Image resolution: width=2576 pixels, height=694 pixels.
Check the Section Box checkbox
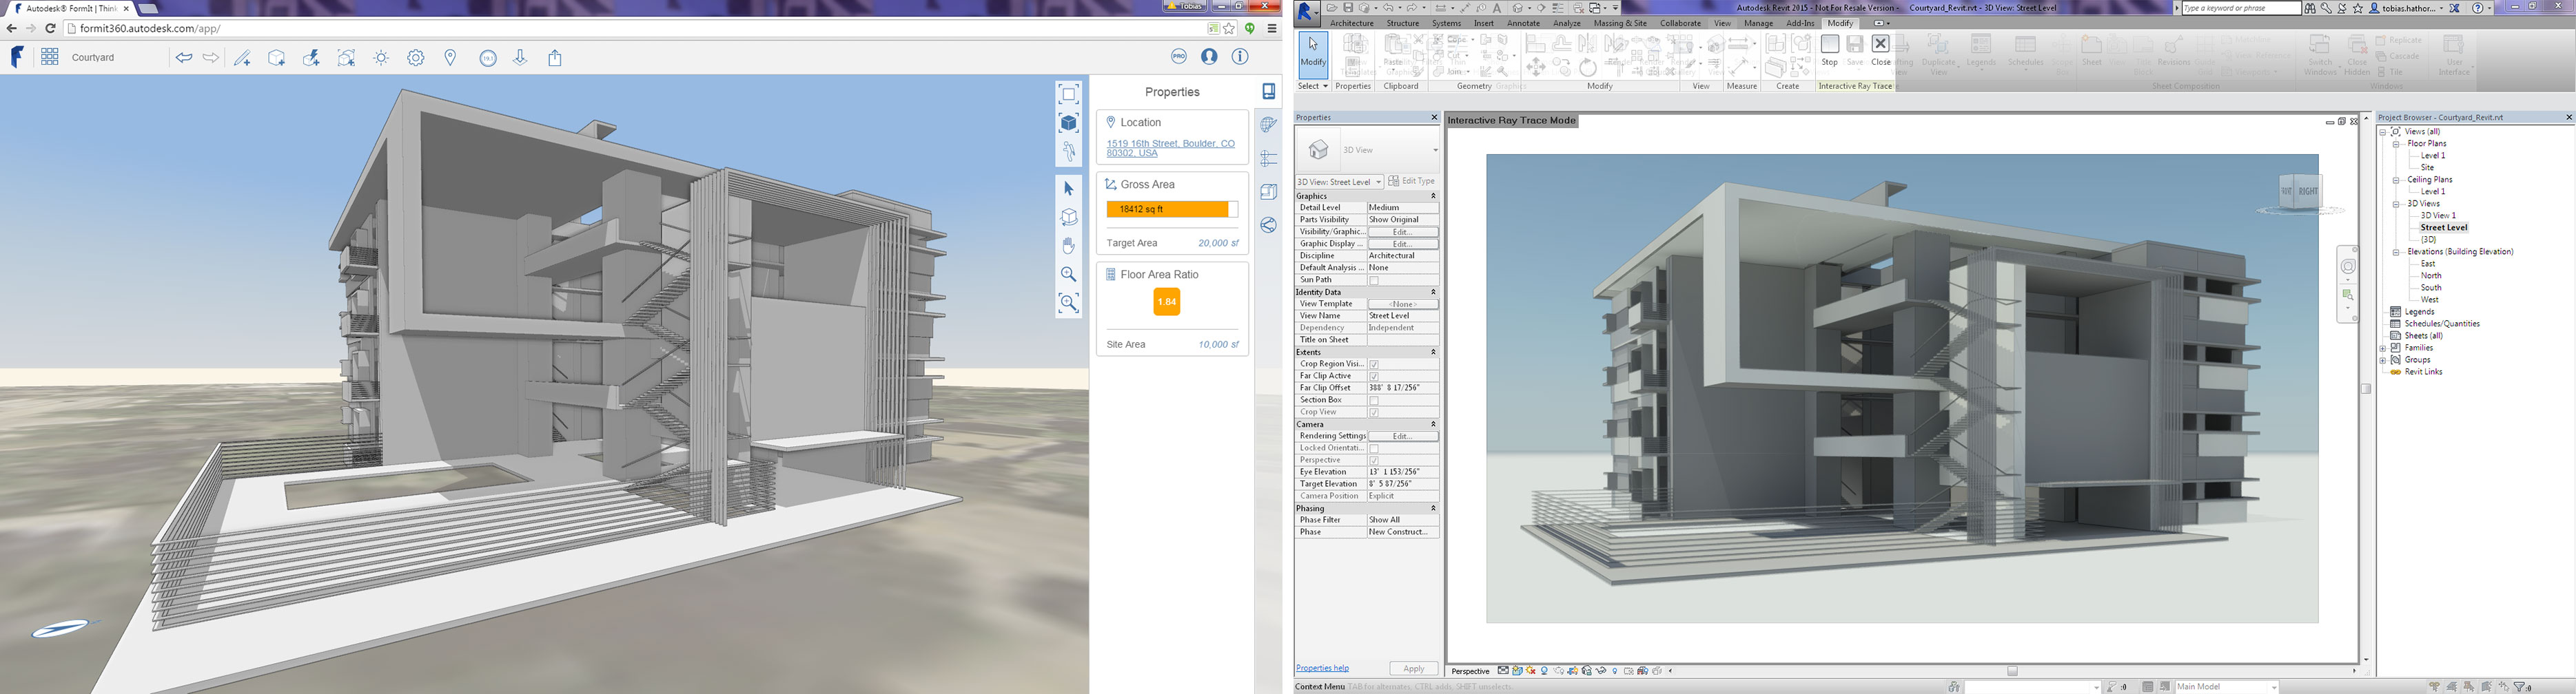click(x=1374, y=401)
